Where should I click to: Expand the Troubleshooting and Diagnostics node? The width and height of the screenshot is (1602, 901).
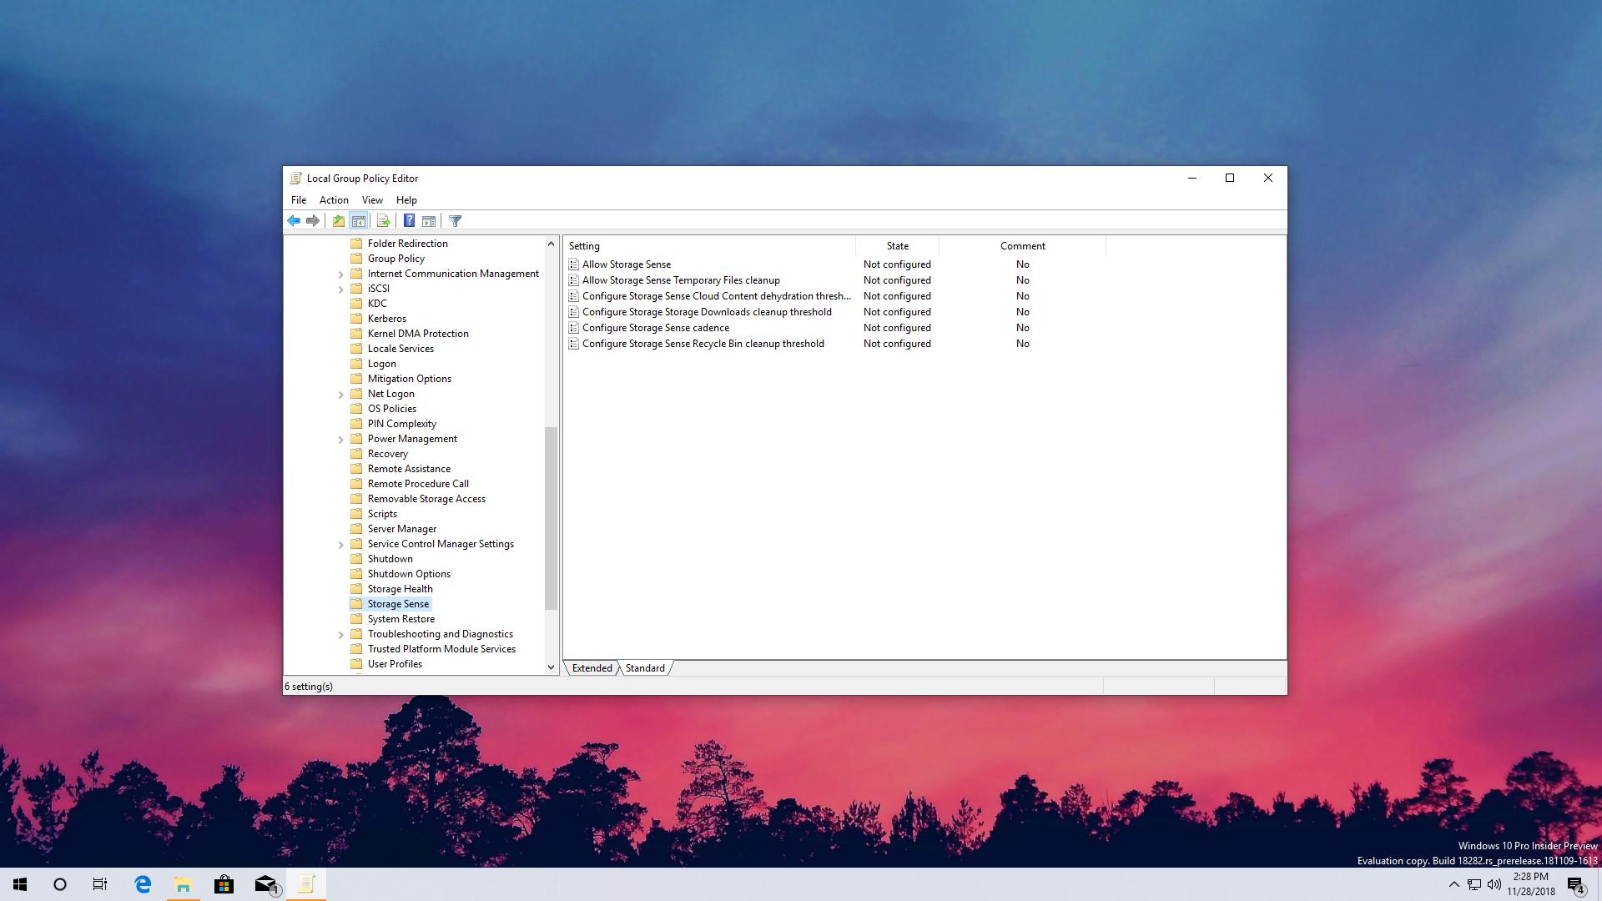coord(340,634)
